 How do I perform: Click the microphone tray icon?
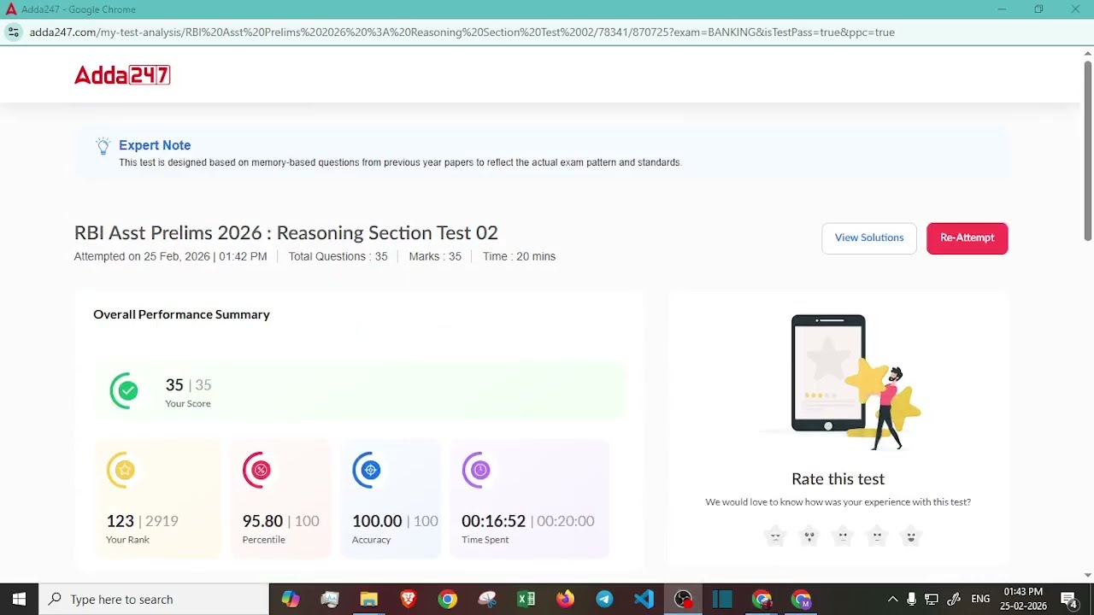tap(912, 600)
